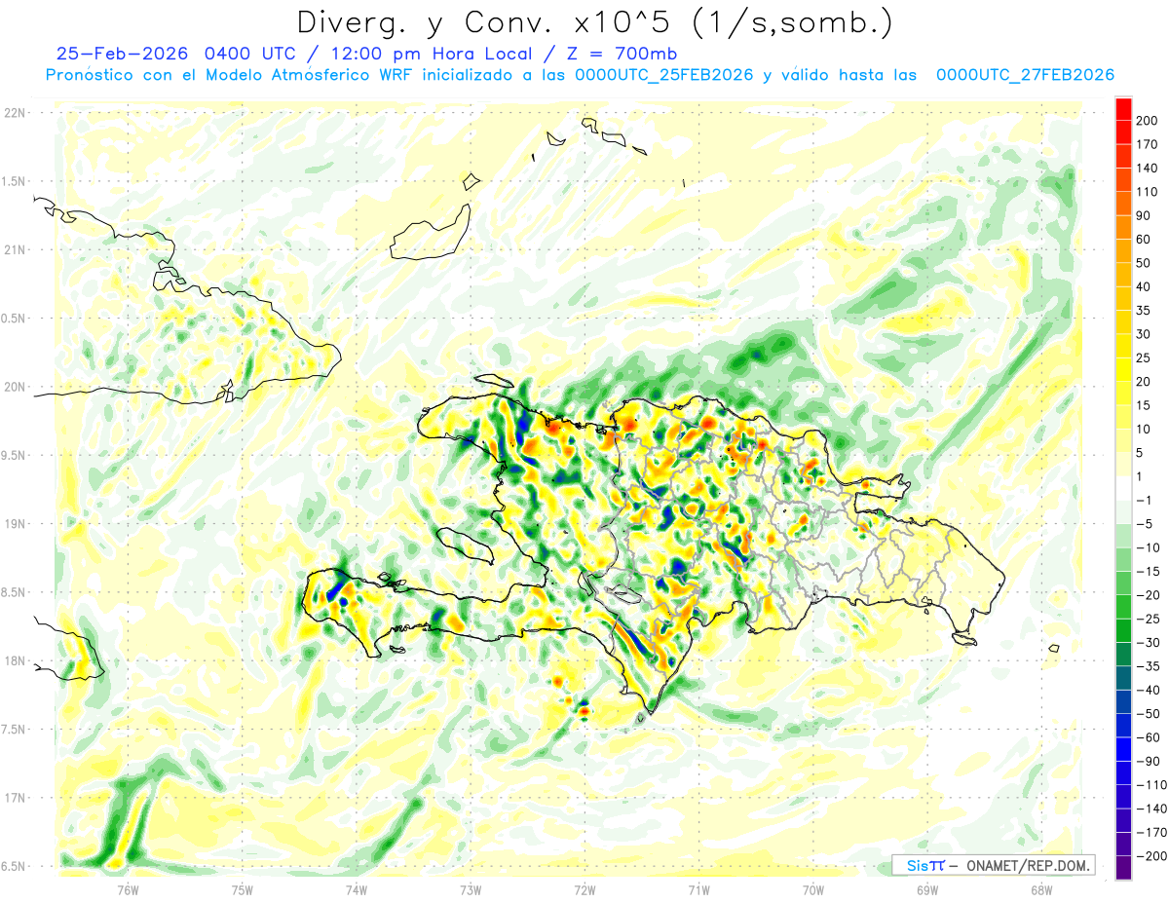Select the '17N' latitude label

pyautogui.click(x=15, y=798)
